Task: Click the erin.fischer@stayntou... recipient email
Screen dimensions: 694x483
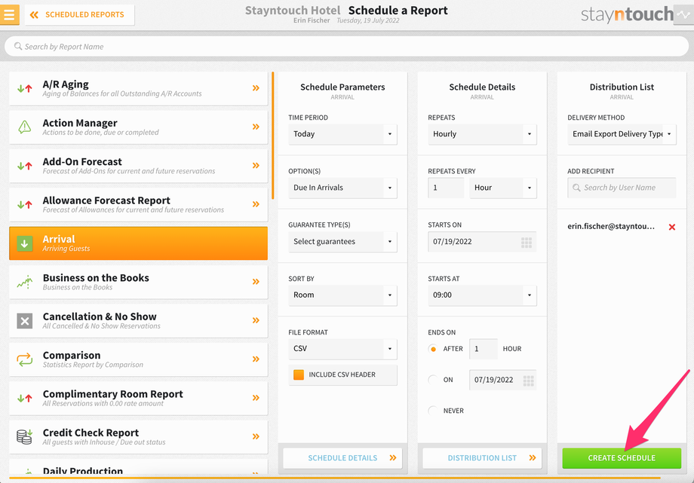Action: (611, 226)
